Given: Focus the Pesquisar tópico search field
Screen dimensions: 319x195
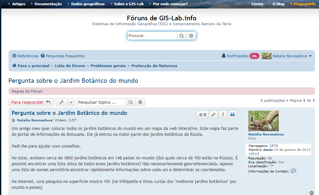Looking at the screenshot, I should point(101,102).
